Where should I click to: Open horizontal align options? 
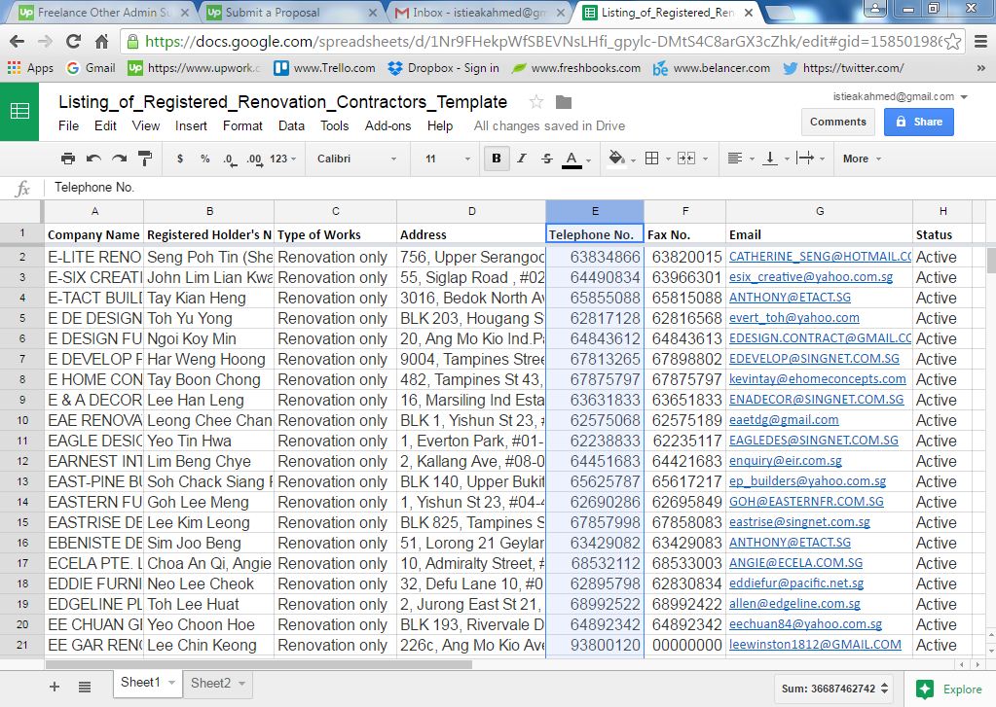click(x=740, y=159)
